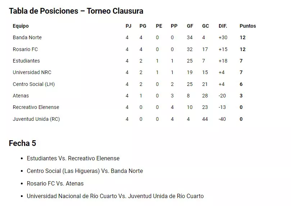This screenshot has height=206, width=291.
Task: Select the Banda Norte team name in table
Action: pyautogui.click(x=27, y=37)
